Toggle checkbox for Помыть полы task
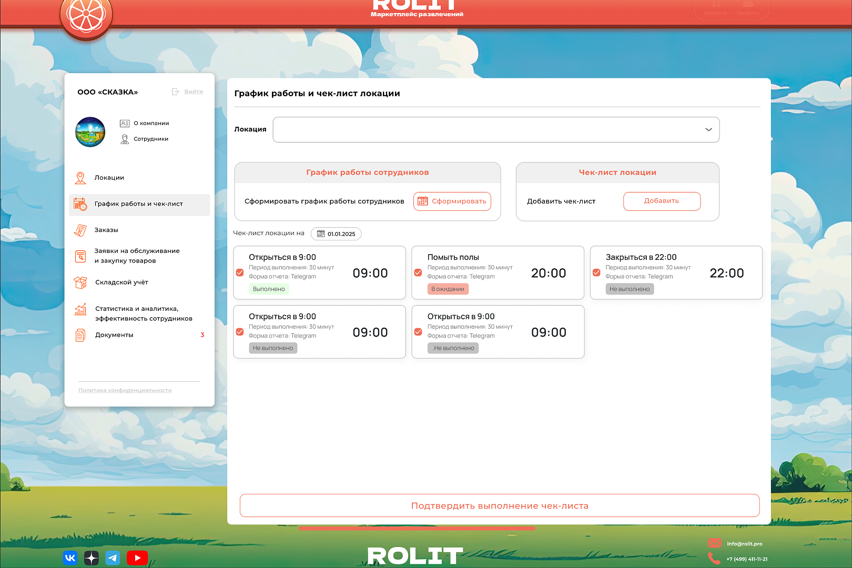This screenshot has height=568, width=852. point(418,272)
